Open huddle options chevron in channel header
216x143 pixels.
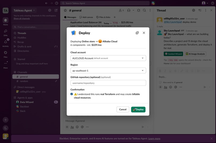[x=133, y=10]
